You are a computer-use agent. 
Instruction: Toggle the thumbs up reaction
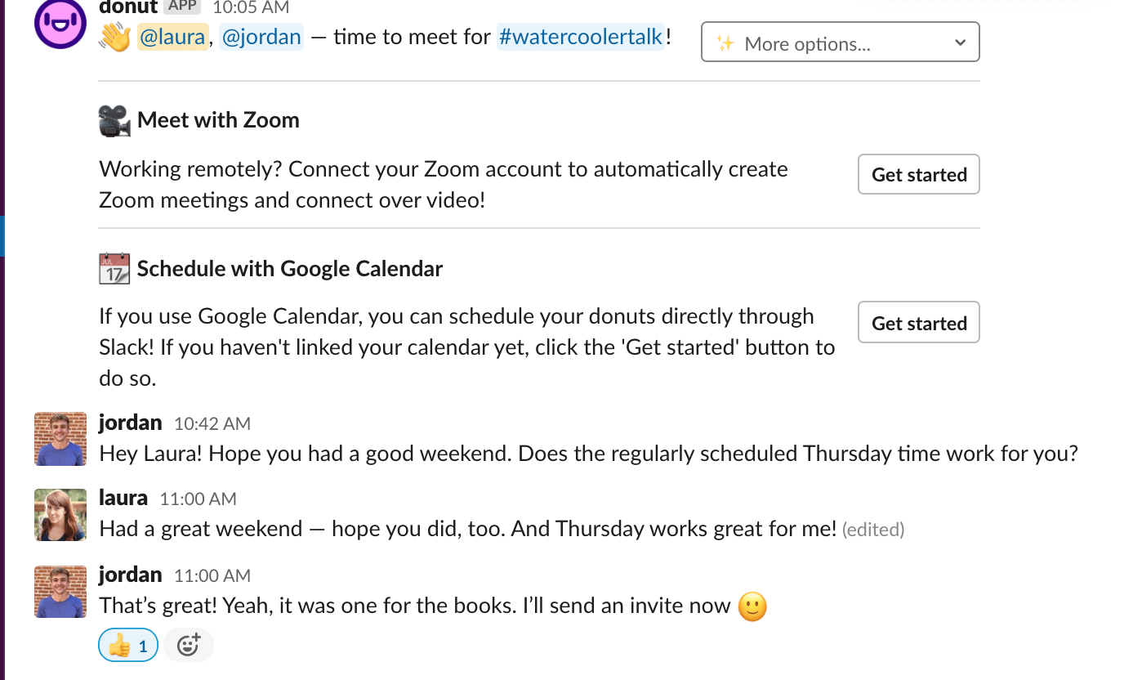(128, 646)
